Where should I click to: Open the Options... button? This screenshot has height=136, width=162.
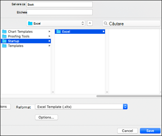(47, 117)
